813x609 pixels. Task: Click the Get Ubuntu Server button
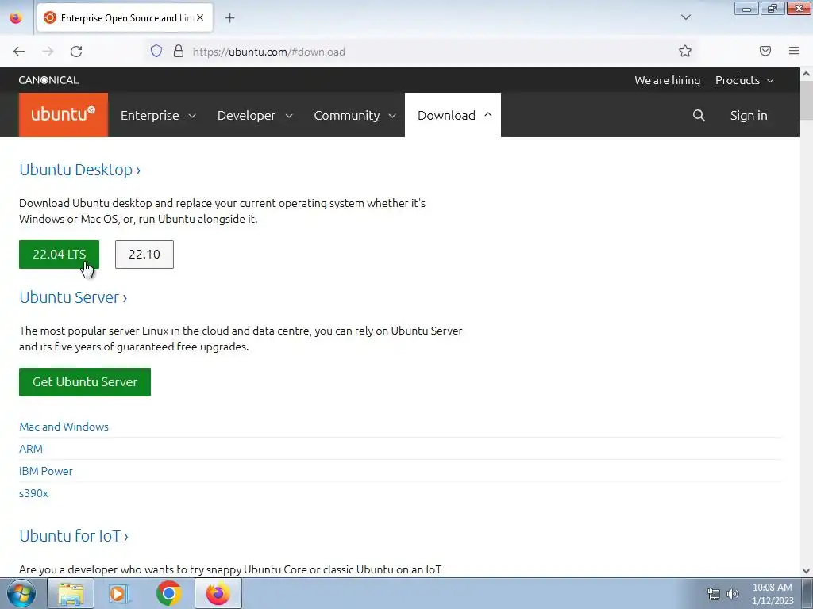coord(85,382)
